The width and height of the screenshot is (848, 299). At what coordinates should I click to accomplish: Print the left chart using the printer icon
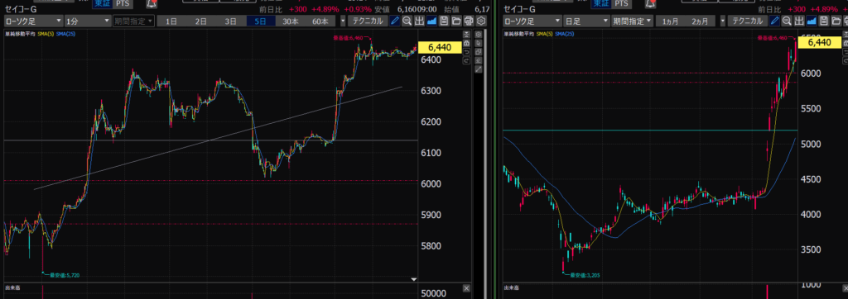469,21
